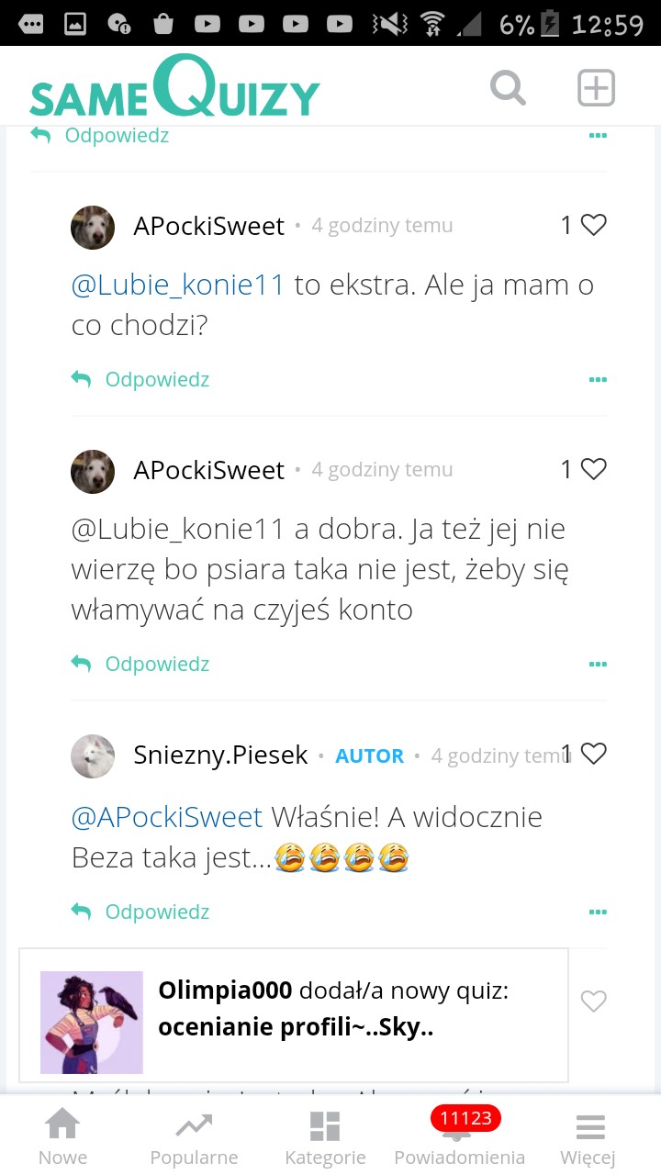Open Olimpia000's quiz thumbnail image
The height and width of the screenshot is (1175, 661).
point(92,1023)
